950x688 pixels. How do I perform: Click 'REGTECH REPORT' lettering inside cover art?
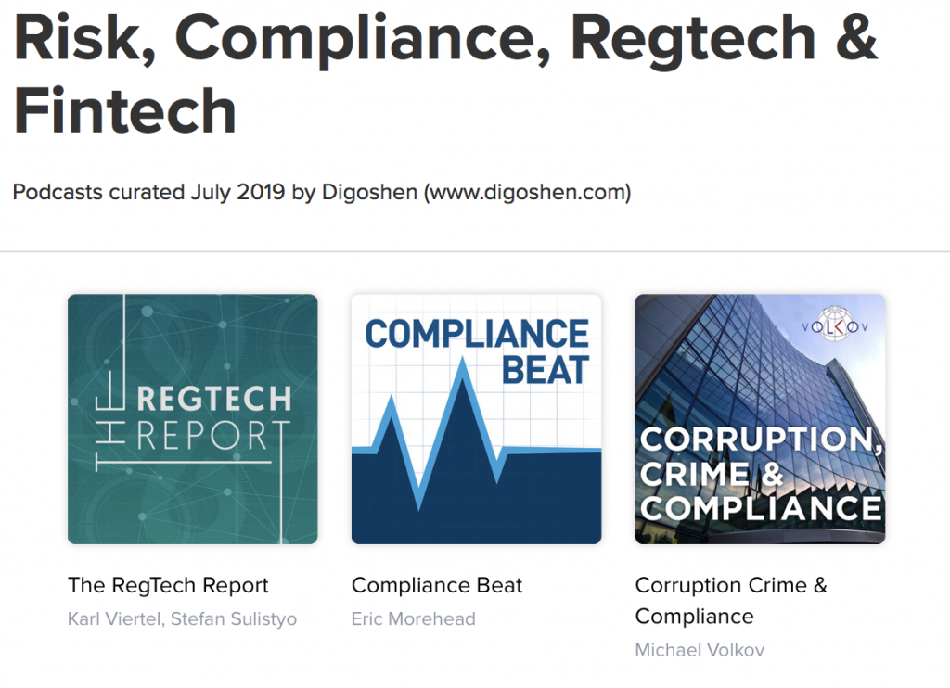213,418
